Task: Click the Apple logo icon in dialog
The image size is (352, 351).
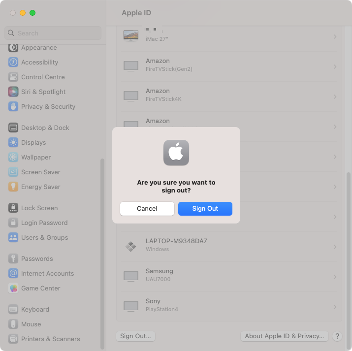Action: (176, 153)
